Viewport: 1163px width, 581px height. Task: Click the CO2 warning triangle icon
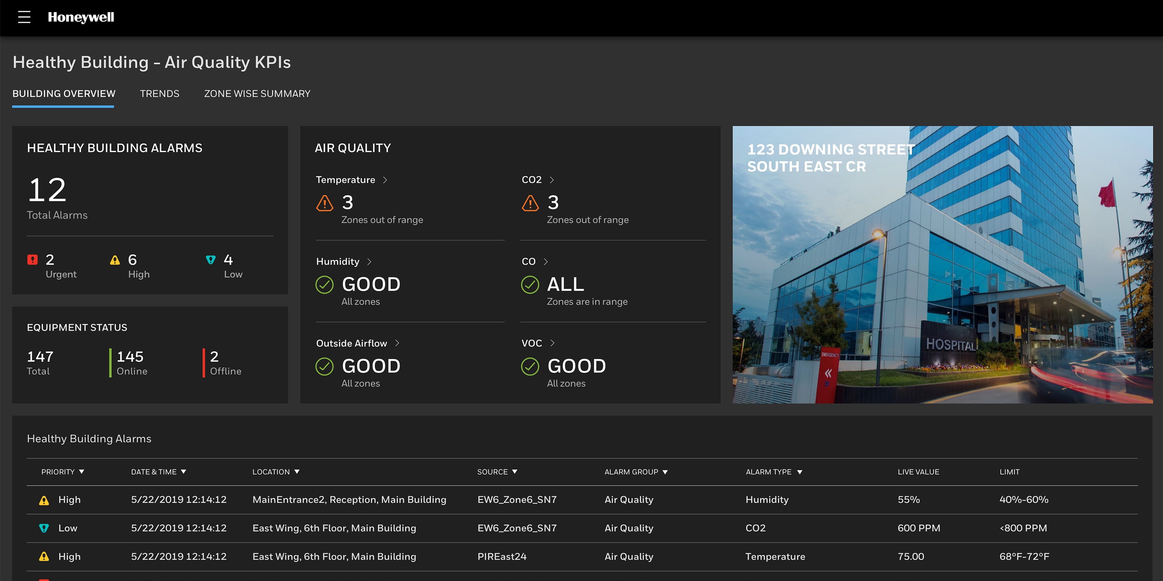pos(530,203)
